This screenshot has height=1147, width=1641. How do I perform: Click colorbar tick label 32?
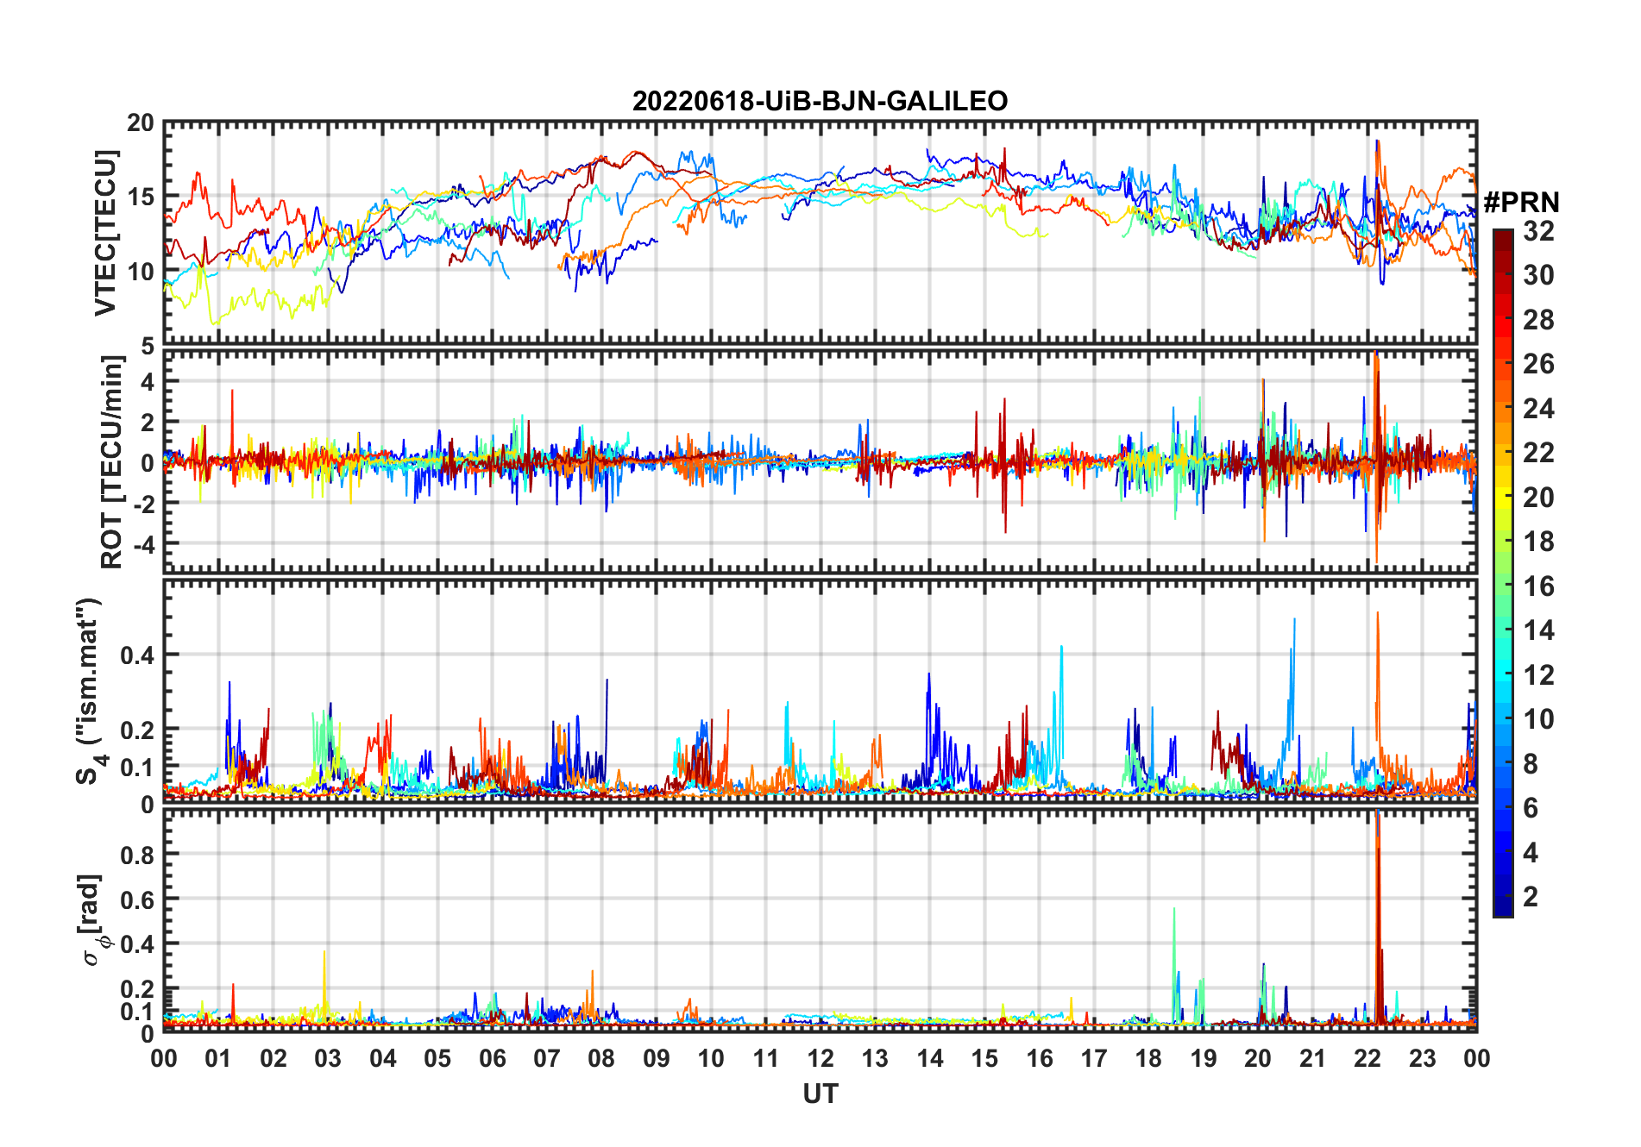(x=1538, y=231)
